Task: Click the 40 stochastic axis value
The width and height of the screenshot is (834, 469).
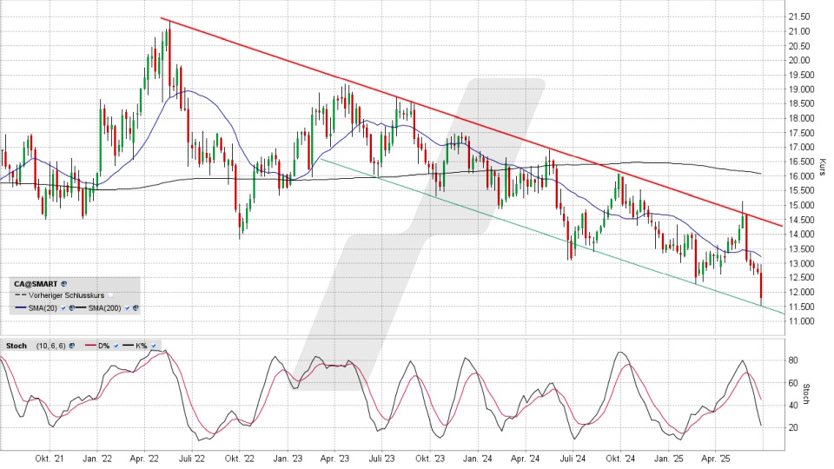Action: (793, 406)
